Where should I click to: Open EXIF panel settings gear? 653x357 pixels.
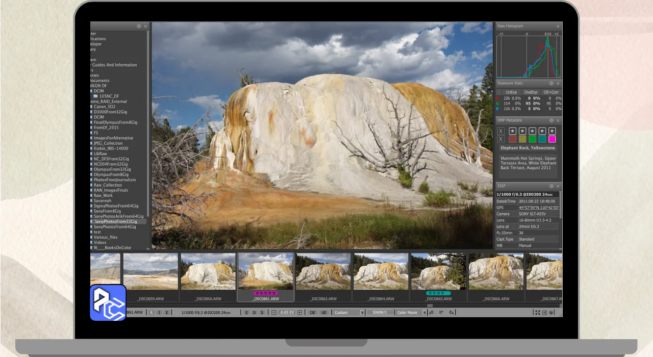[551, 186]
